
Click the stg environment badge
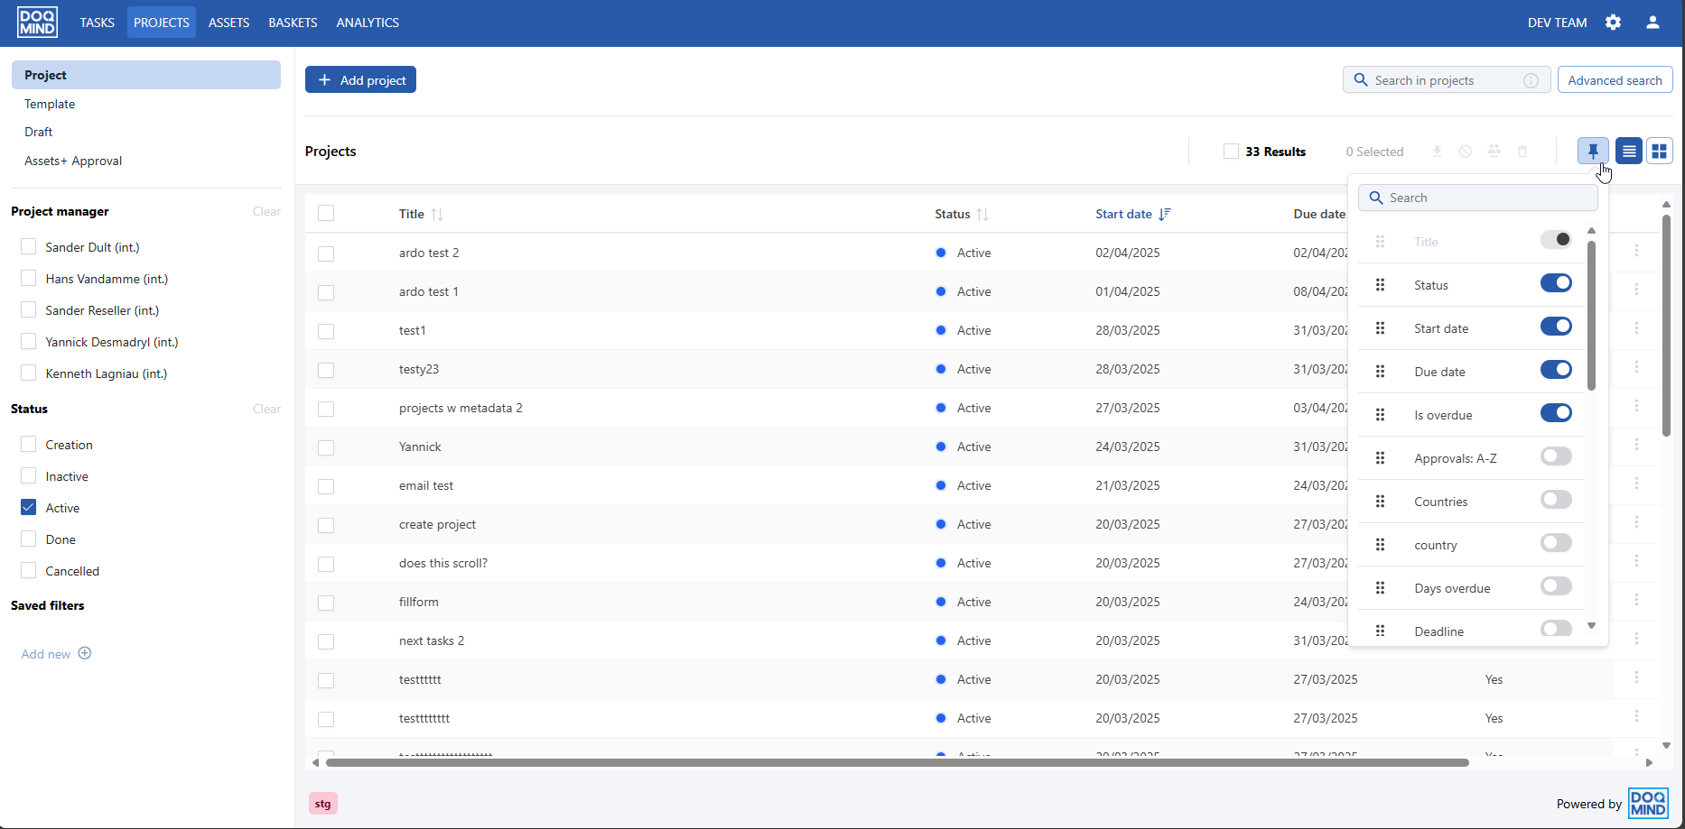[x=323, y=803]
